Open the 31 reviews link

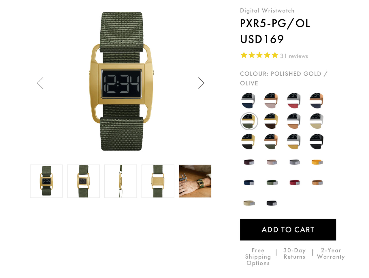(294, 56)
